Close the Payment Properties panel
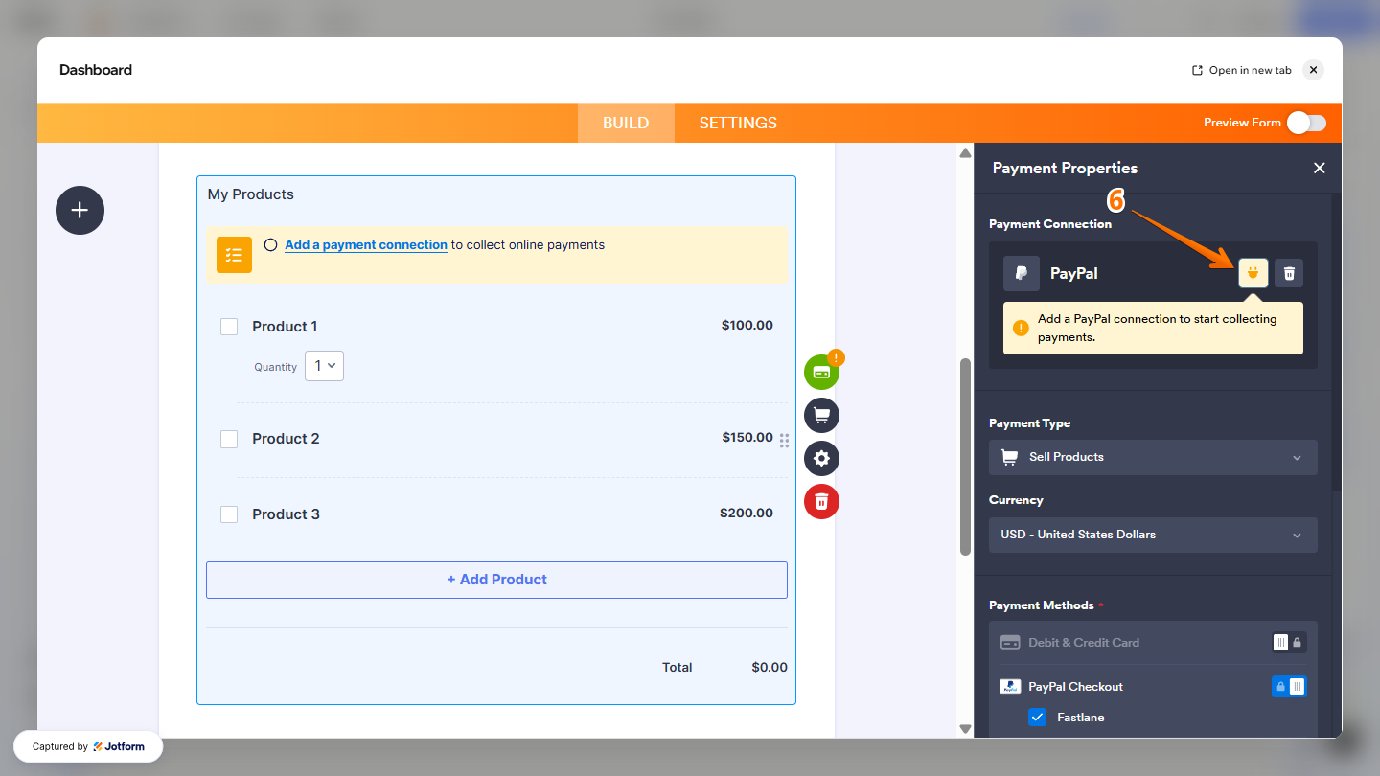Viewport: 1380px width, 776px height. (x=1320, y=168)
